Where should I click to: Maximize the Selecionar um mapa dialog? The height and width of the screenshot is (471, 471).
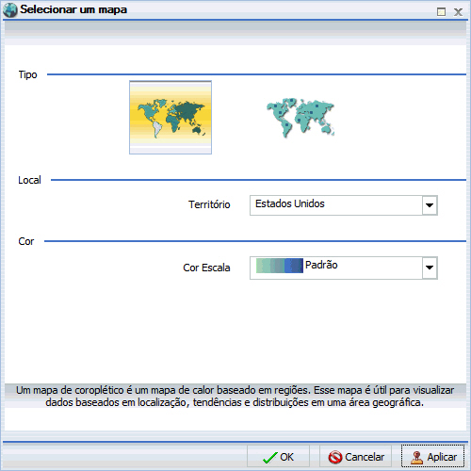pyautogui.click(x=441, y=12)
